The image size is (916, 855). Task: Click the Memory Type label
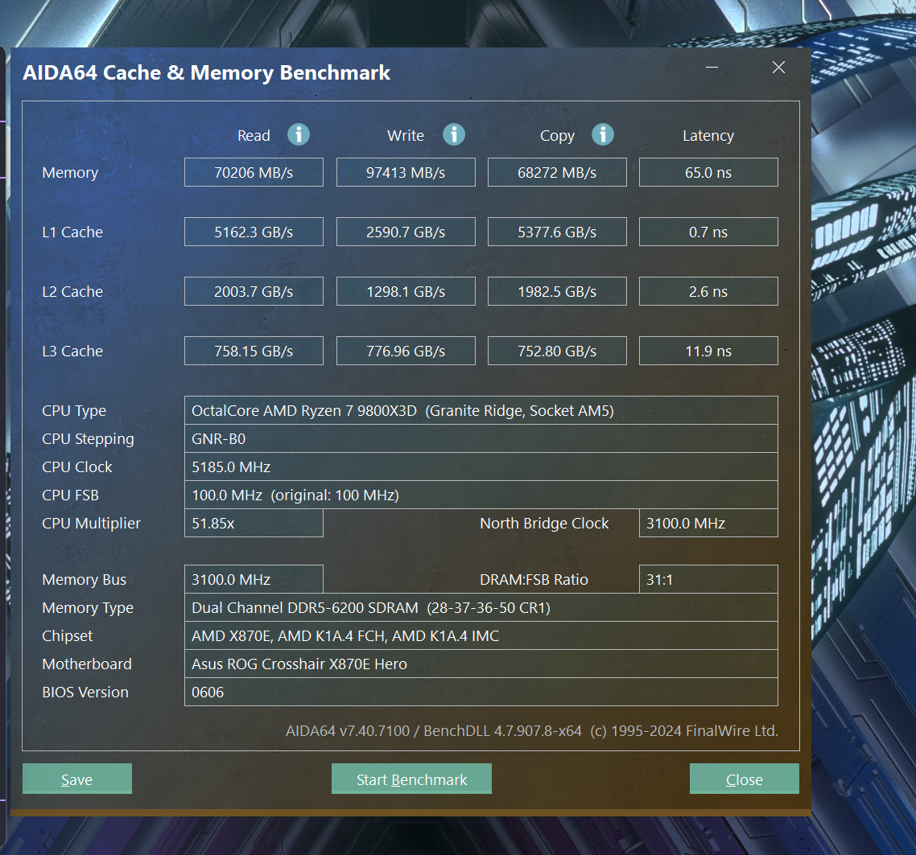[x=88, y=608]
